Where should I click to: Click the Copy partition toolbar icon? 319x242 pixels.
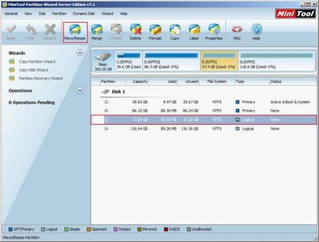[x=175, y=29]
